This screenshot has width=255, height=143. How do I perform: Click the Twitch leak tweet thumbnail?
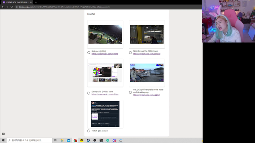pos(105,114)
